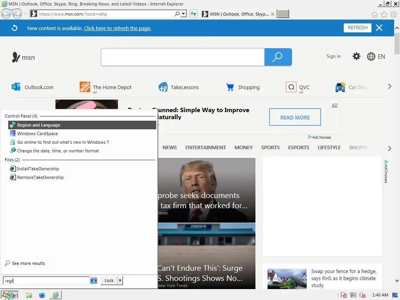Open the Outlook.com shortcut
Viewport: 400px width, 300px height.
[x=33, y=87]
